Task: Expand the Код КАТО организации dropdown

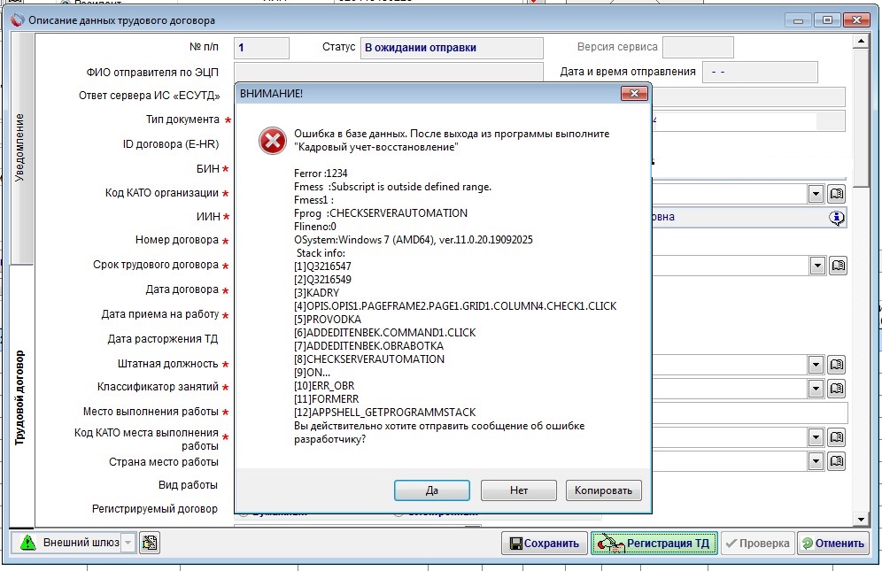Action: 816,193
